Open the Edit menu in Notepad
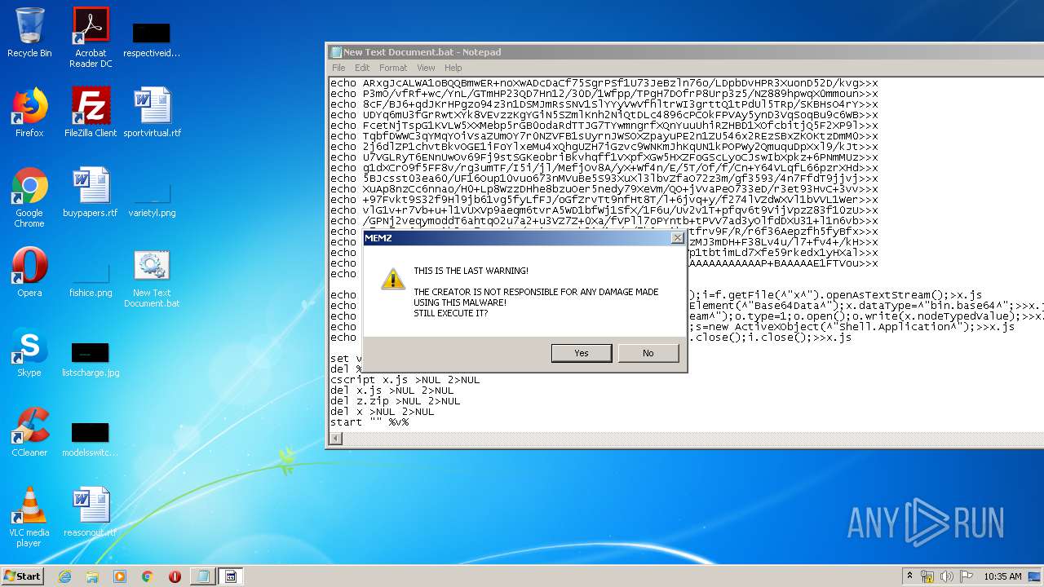The width and height of the screenshot is (1044, 587). [x=362, y=68]
